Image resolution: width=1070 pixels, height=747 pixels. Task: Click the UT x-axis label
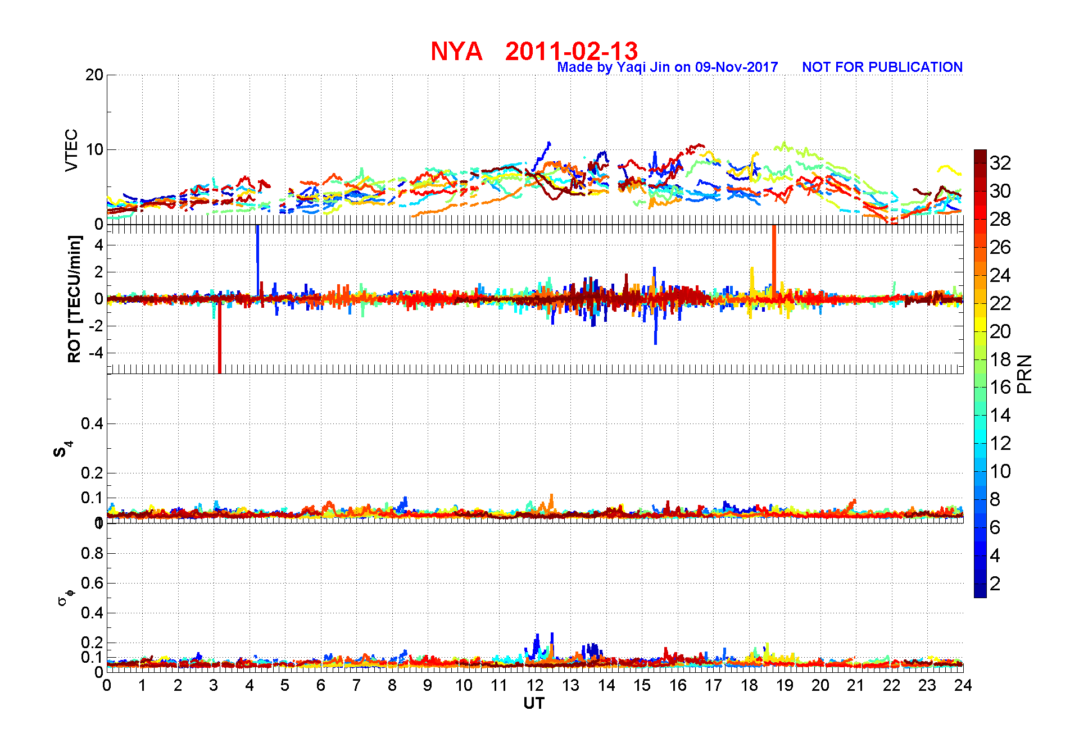tap(534, 703)
